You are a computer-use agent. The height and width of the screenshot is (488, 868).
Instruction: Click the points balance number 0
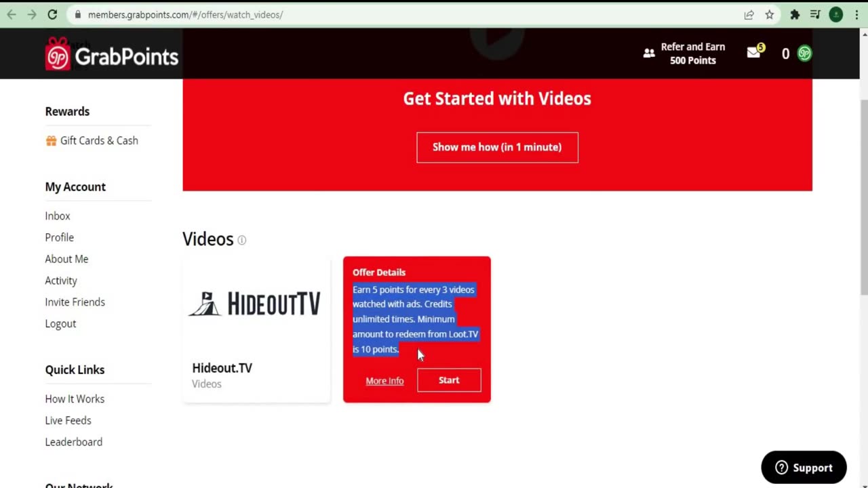coord(785,54)
